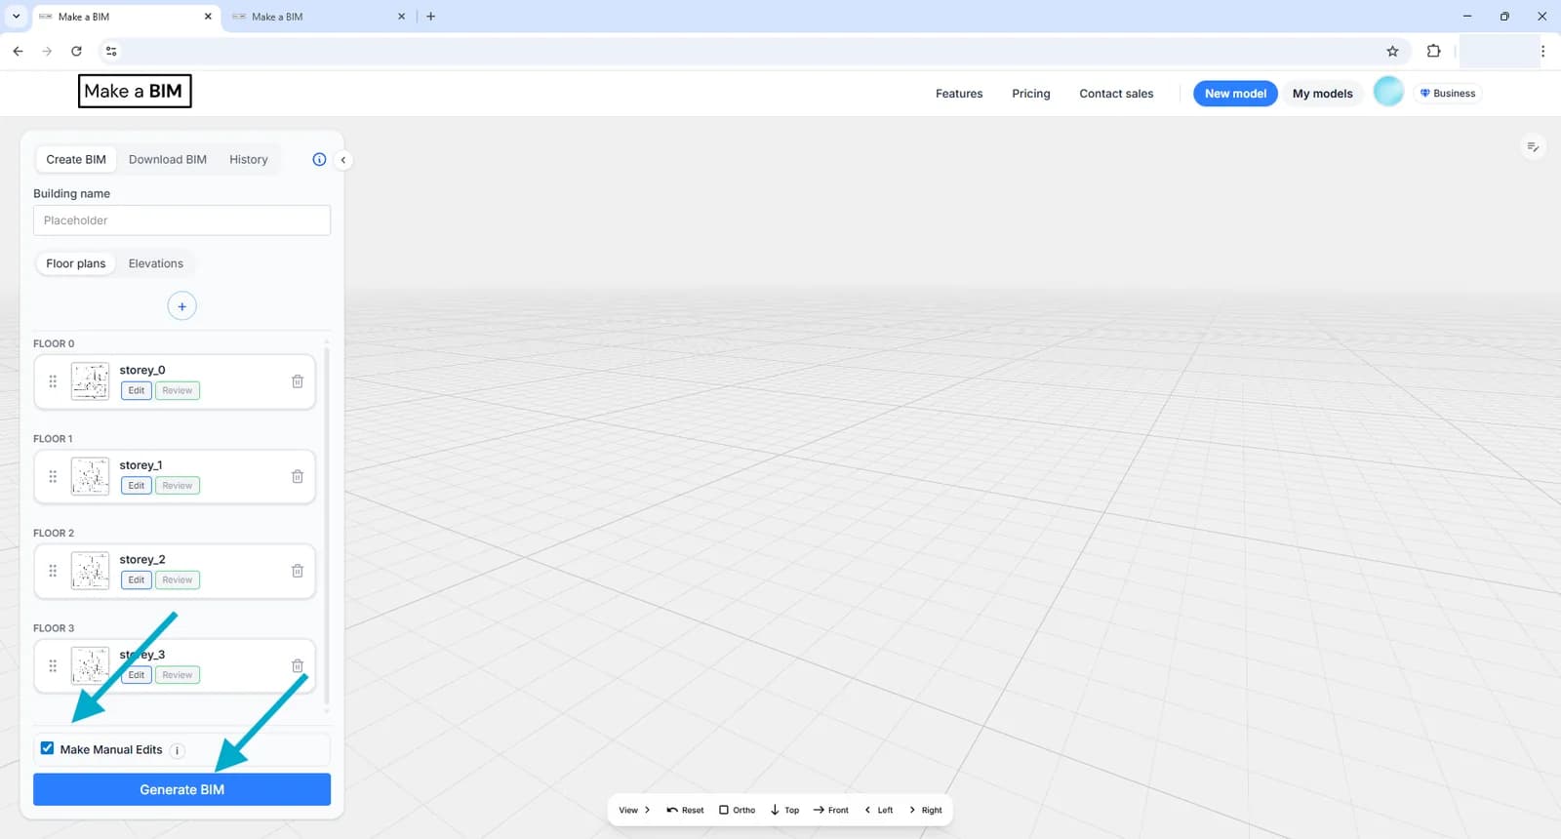Click the Building name input field
The height and width of the screenshot is (839, 1561).
point(181,220)
